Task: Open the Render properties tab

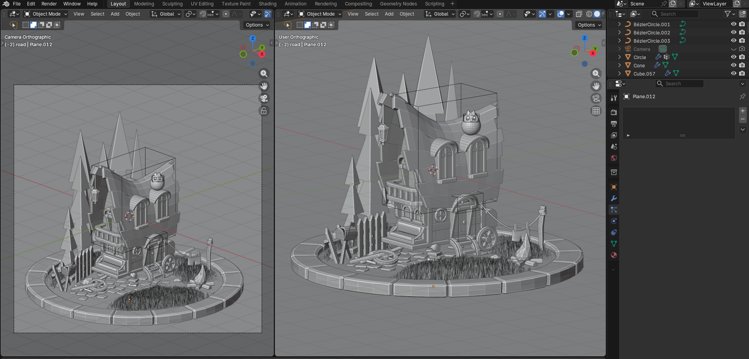Action: tap(614, 112)
